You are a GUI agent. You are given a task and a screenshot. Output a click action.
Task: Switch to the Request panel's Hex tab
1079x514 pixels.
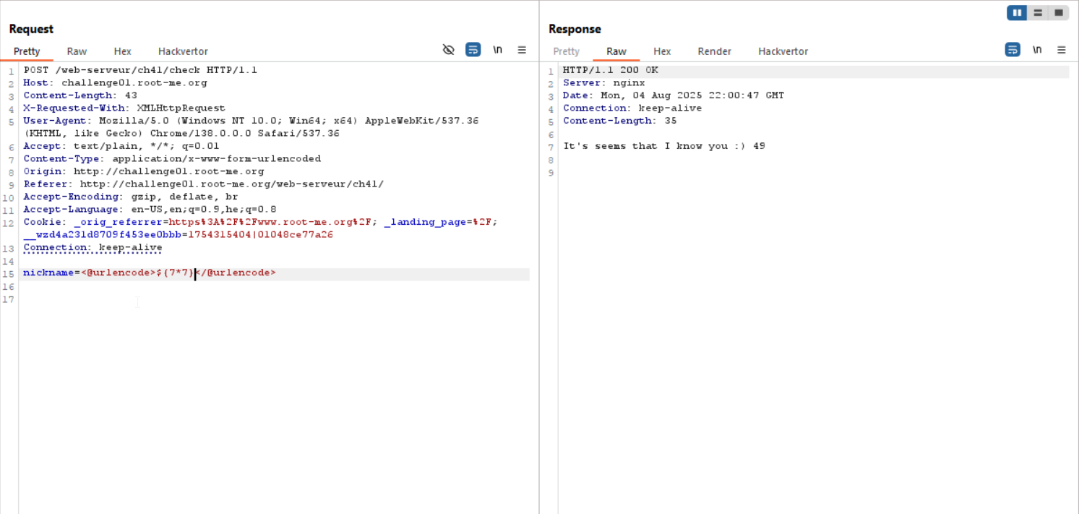pyautogui.click(x=122, y=51)
